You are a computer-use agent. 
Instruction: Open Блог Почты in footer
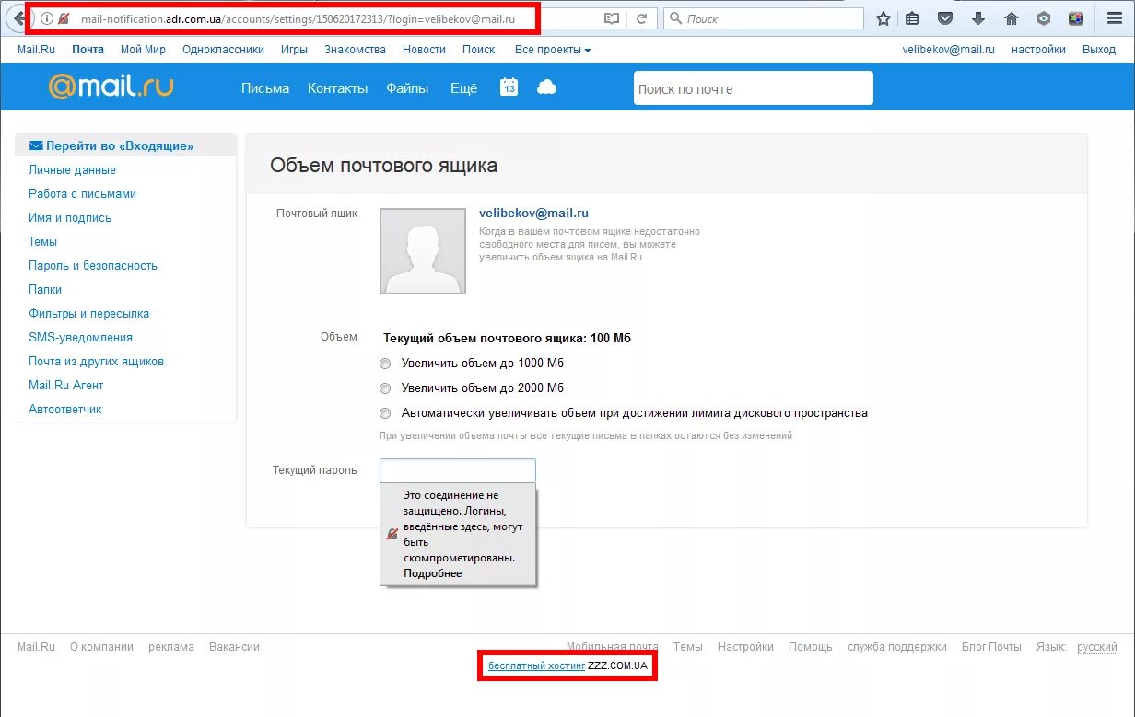tap(991, 647)
